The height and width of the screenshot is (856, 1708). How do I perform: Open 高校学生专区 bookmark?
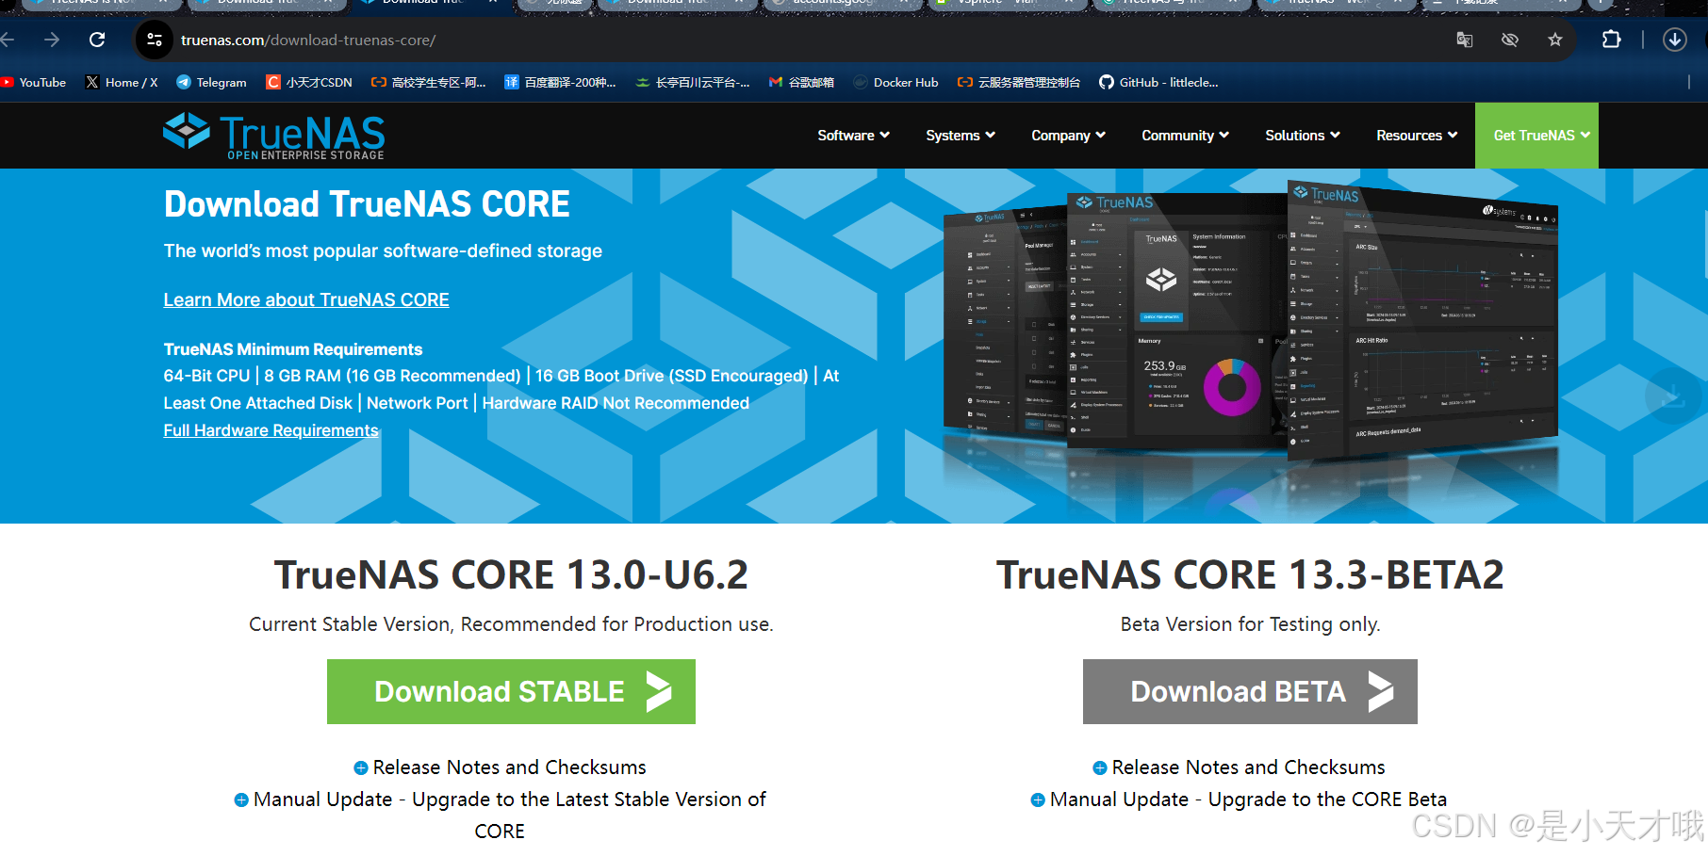tap(429, 83)
